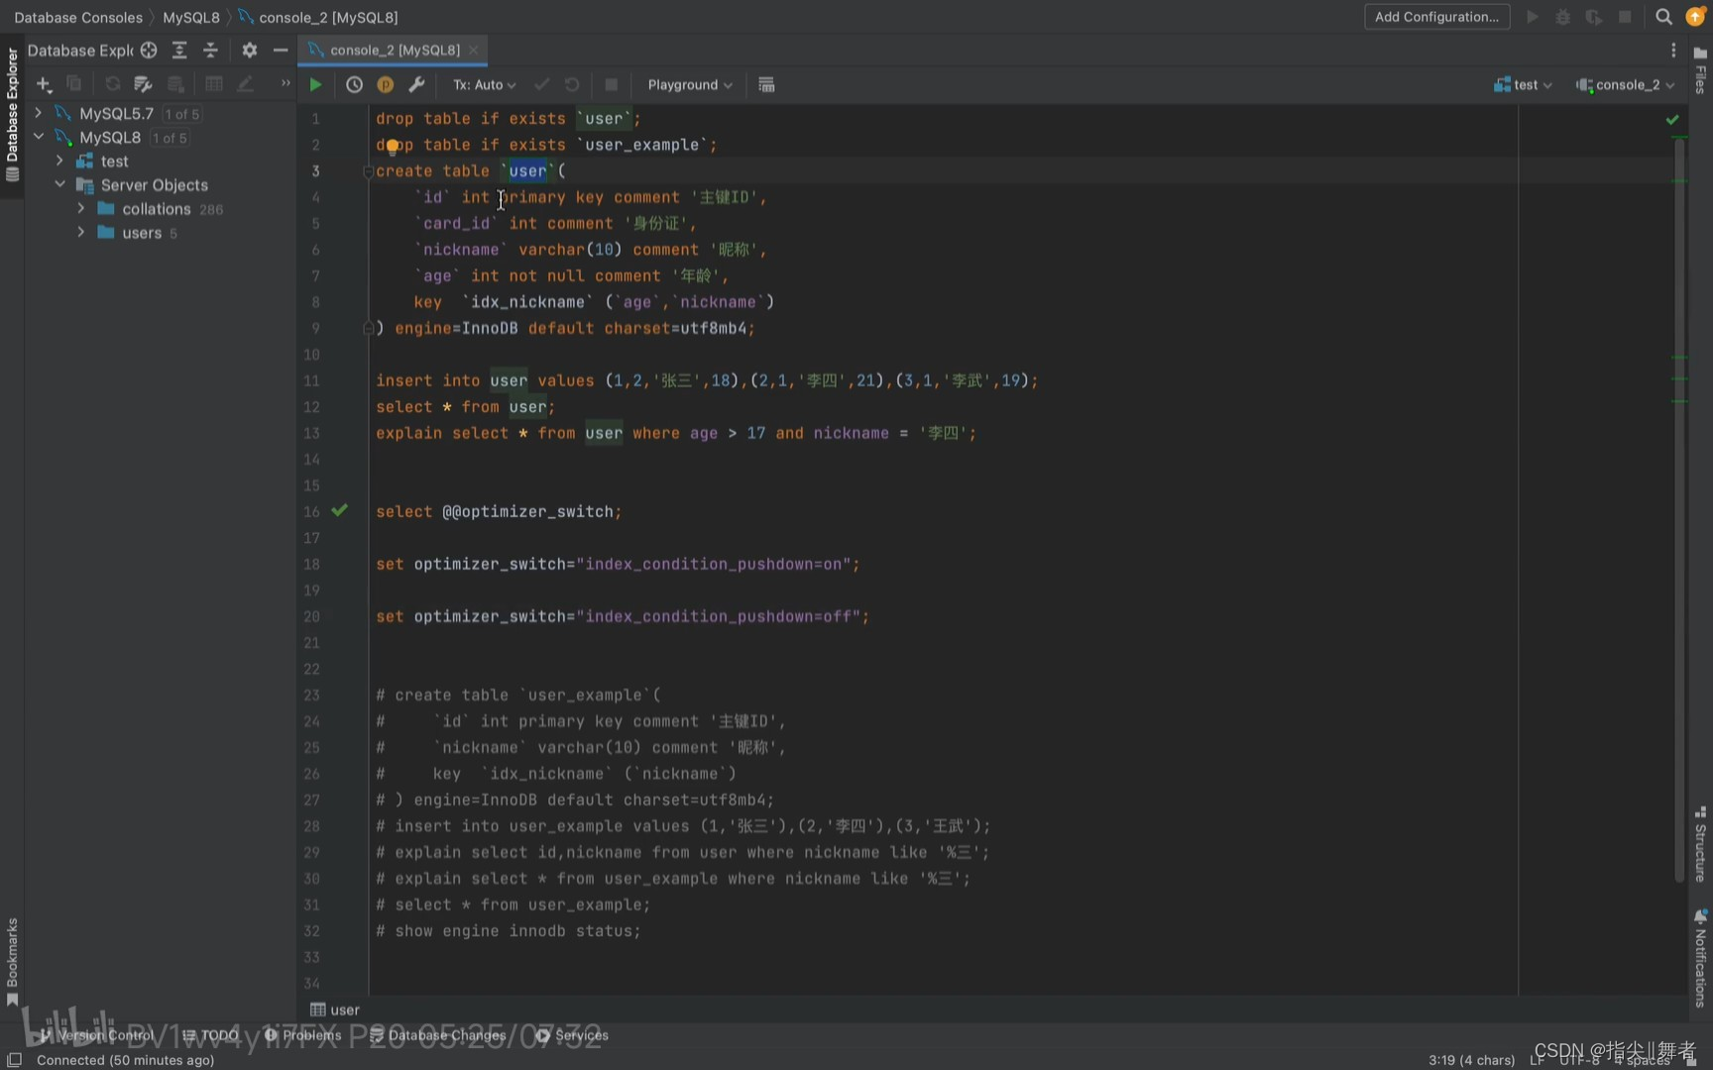Screen dimensions: 1713x1070
Task: Open the Problems tool window
Action: [x=303, y=1035]
